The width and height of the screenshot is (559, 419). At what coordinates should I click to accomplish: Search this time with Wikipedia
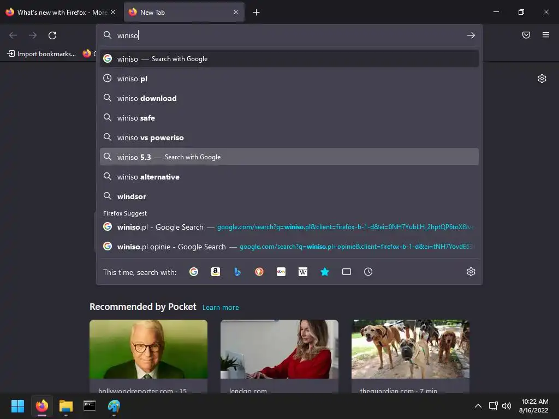(302, 272)
